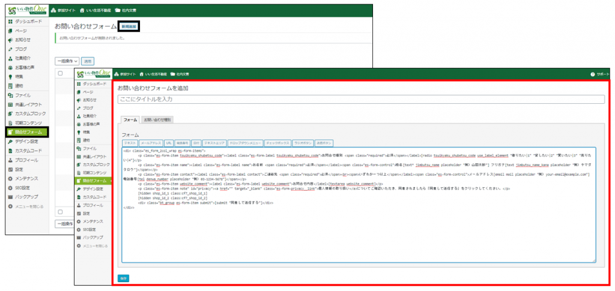
Task: Toggle the select-all checkbox at the list footer
Action: [59, 212]
